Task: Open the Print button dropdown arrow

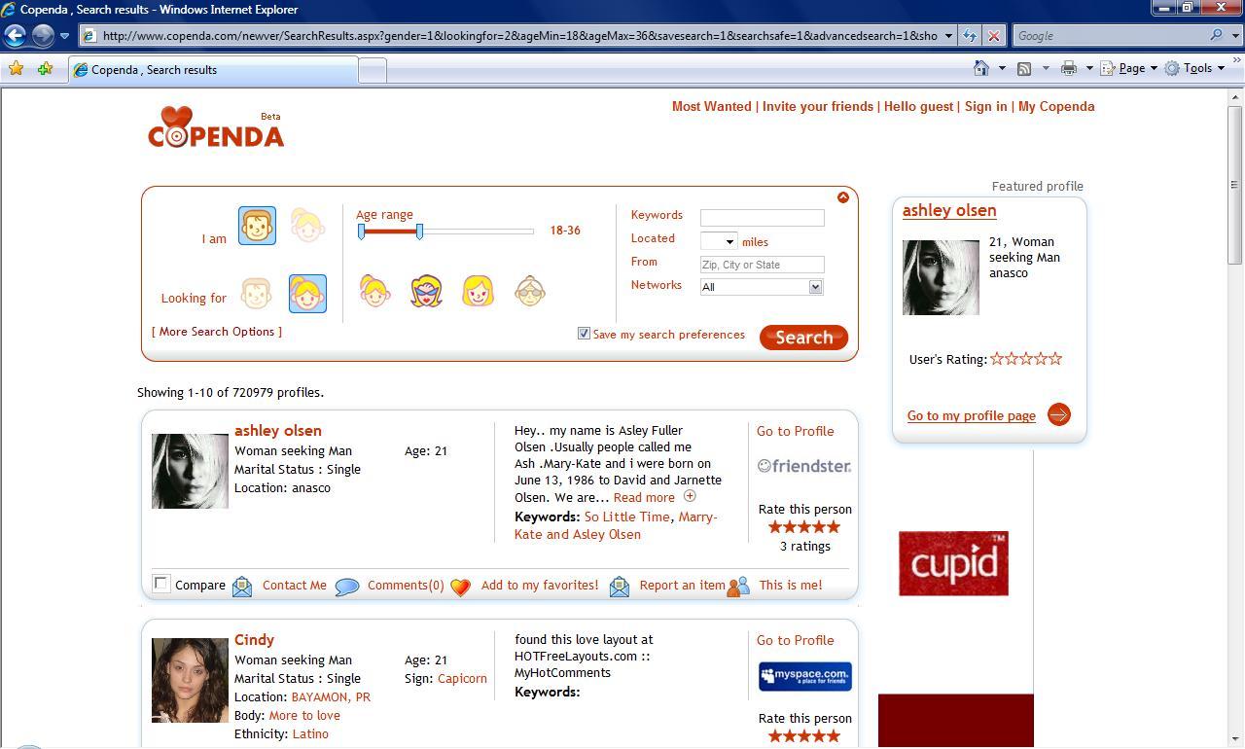Action: tap(1089, 68)
